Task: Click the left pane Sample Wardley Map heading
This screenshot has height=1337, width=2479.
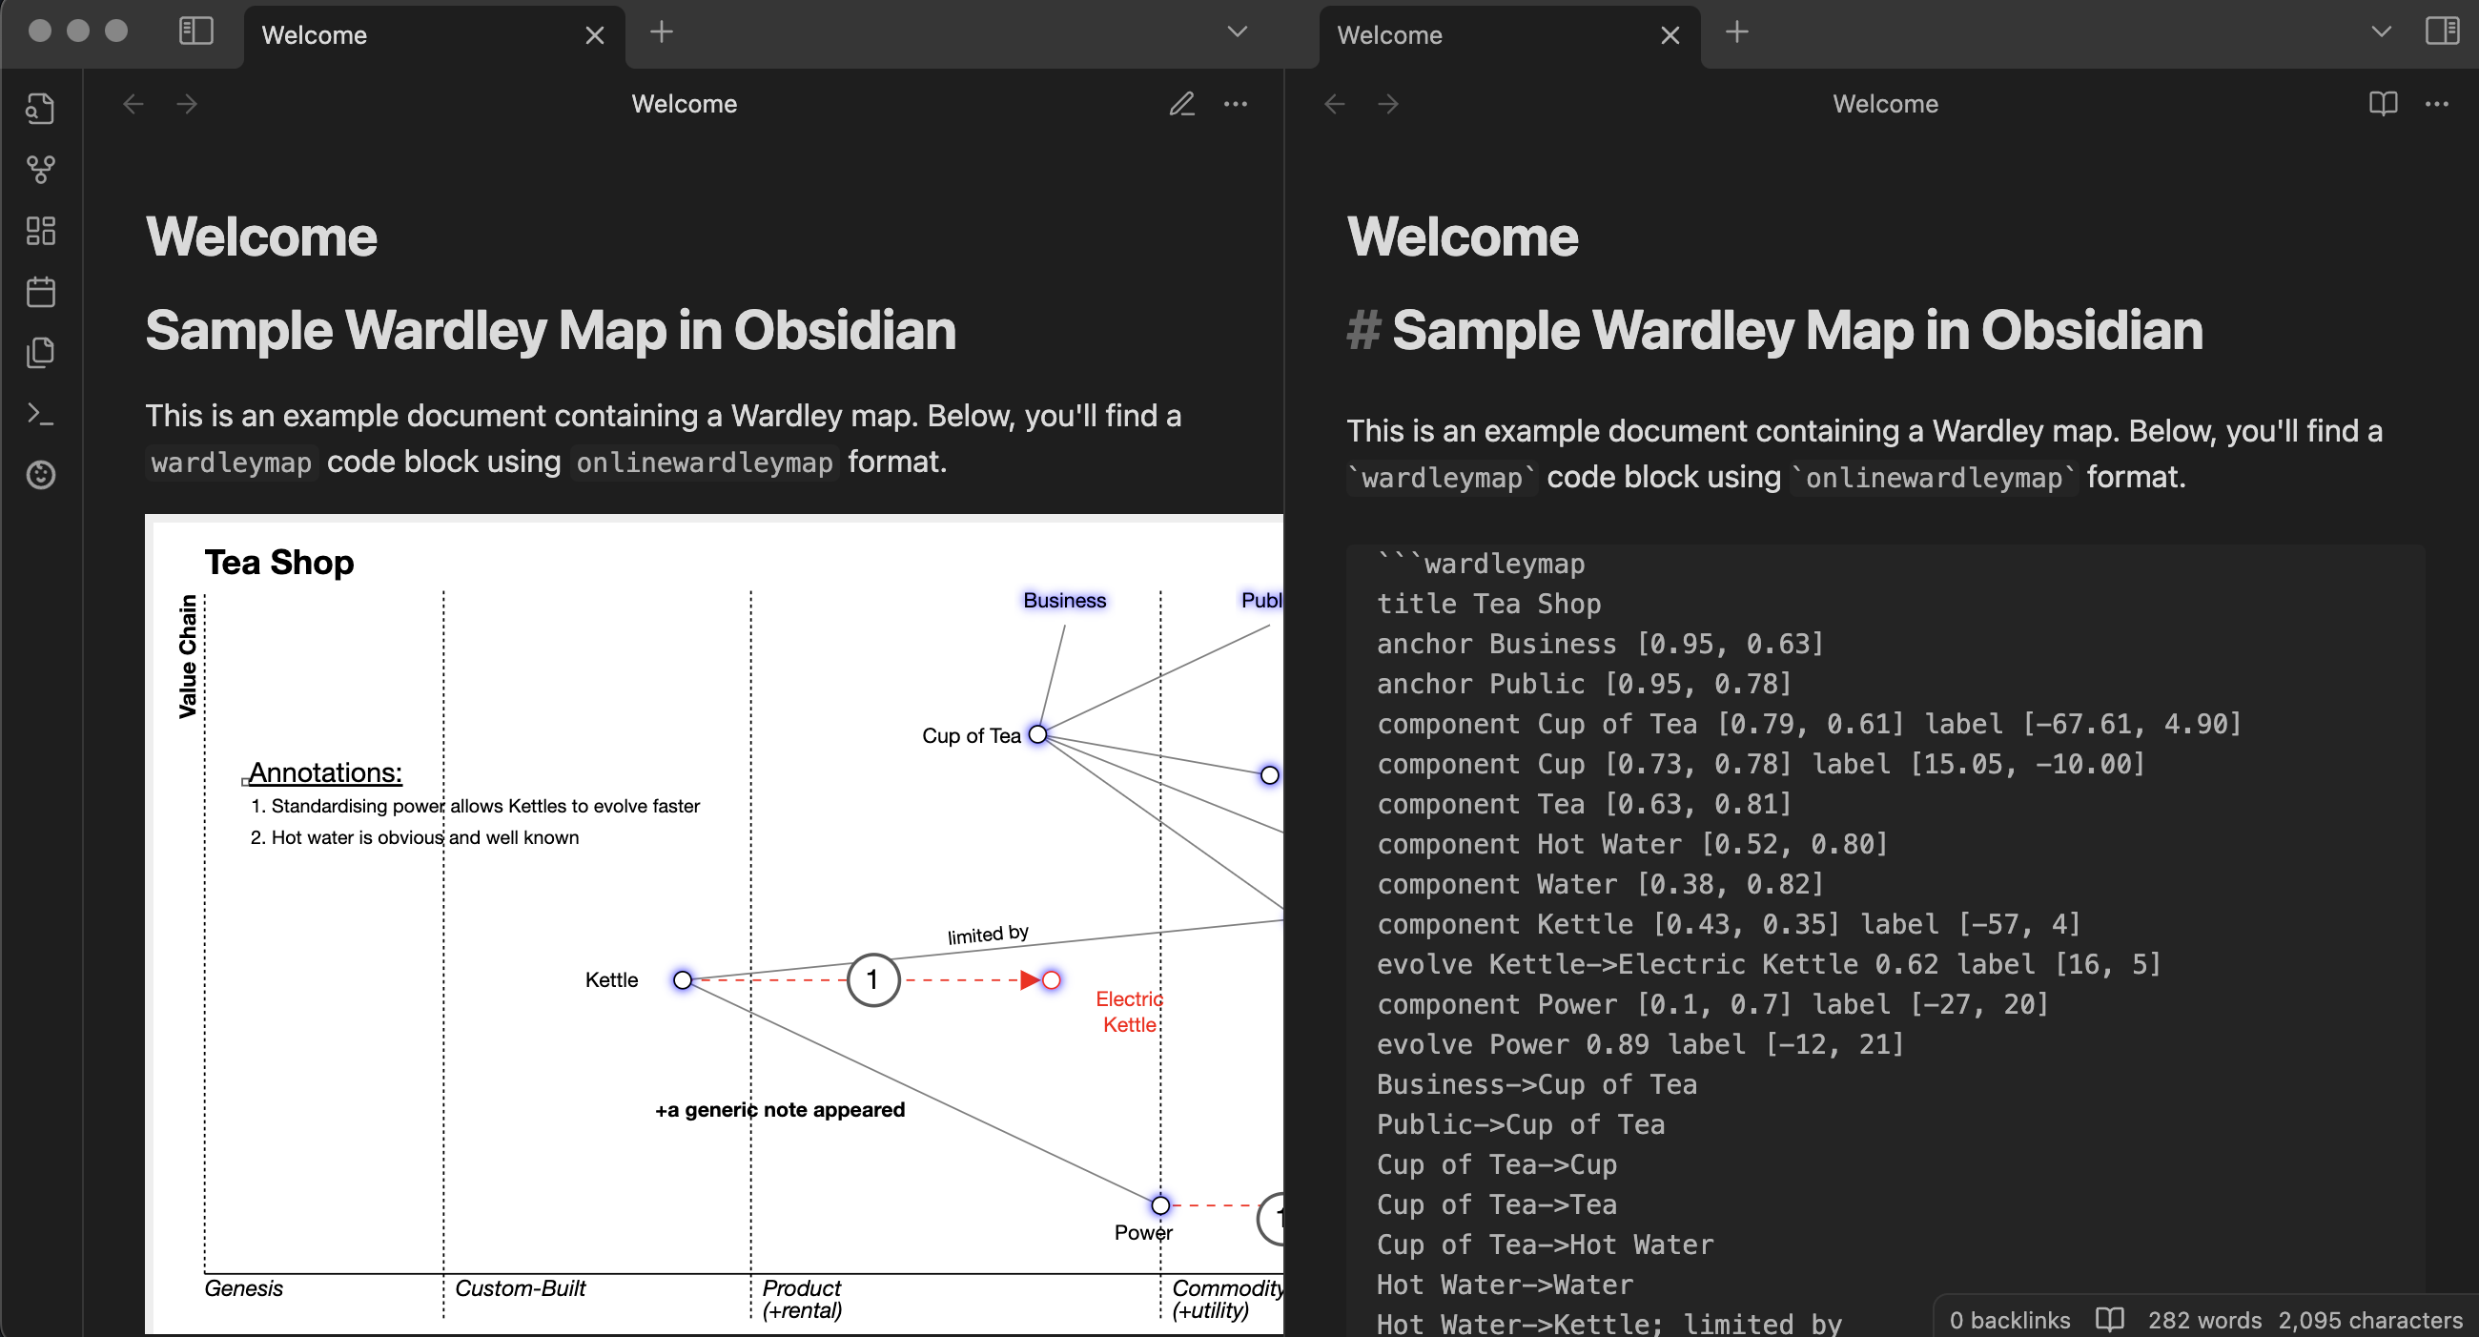Action: pyautogui.click(x=550, y=330)
